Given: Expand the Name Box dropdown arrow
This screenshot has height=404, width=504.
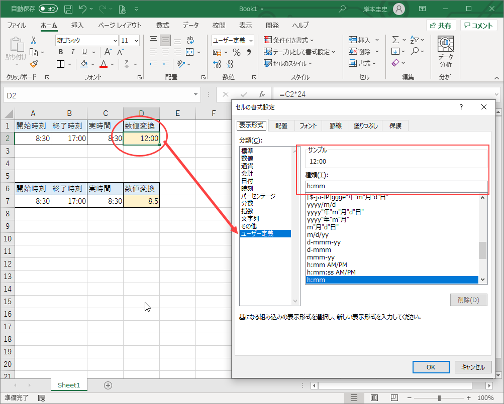Looking at the screenshot, I should click(195, 94).
